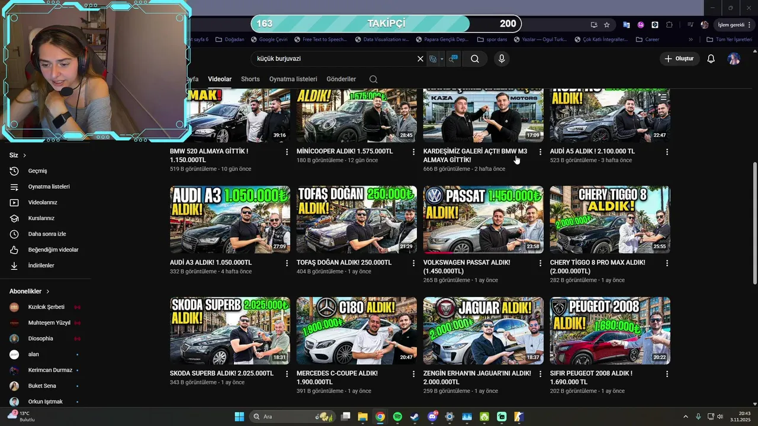Search within channel magnifier icon

pos(373,79)
